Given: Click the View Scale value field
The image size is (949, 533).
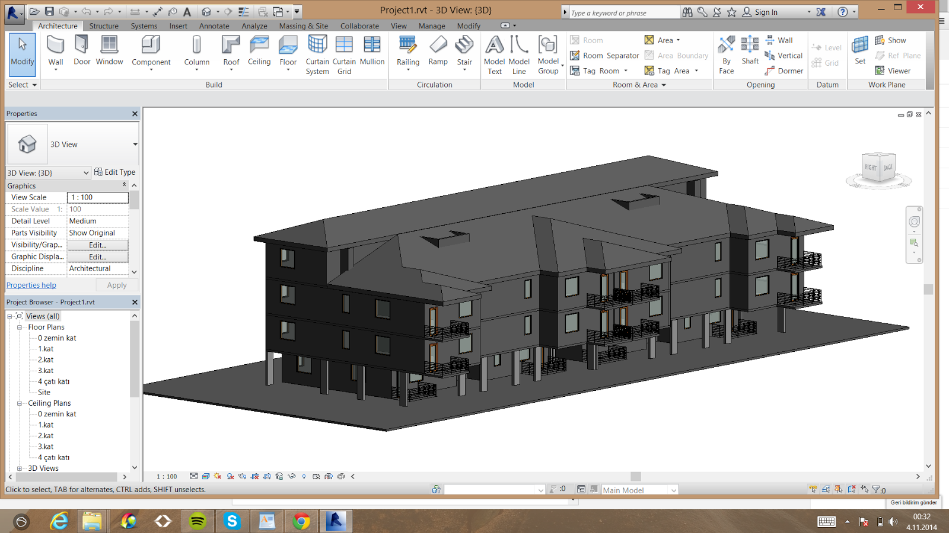Looking at the screenshot, I should 97,198.
